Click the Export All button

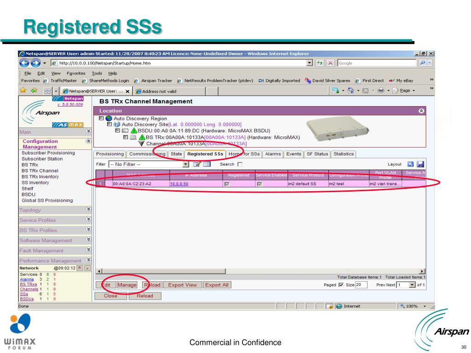pos(217,285)
